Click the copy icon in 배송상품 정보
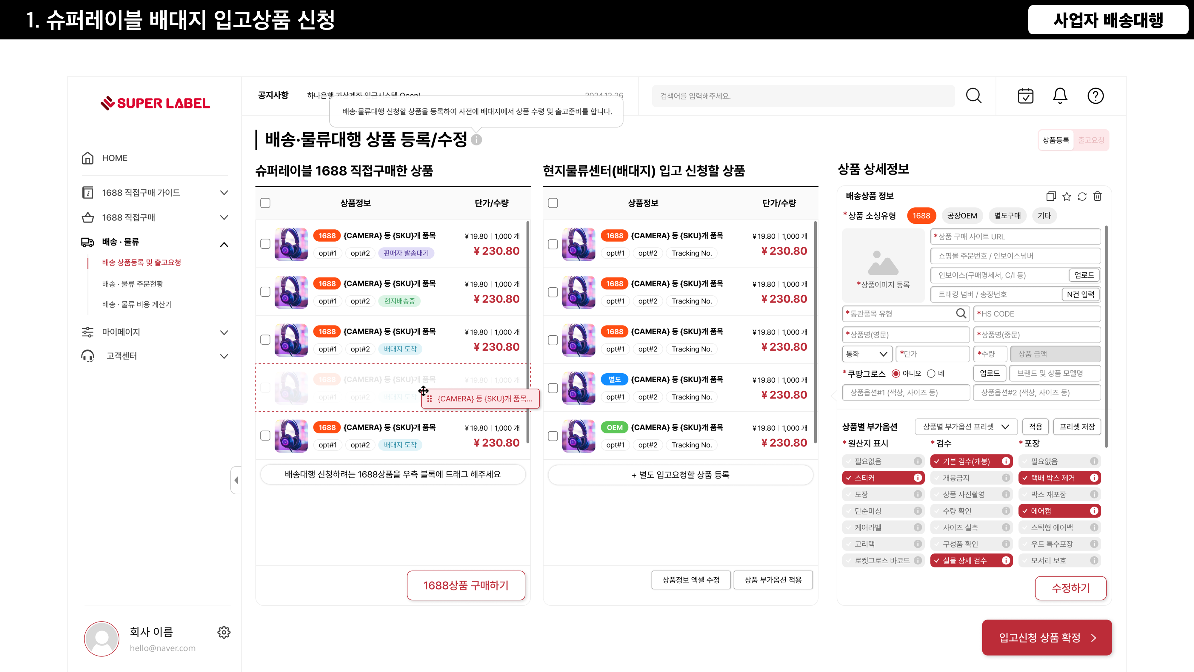1194x672 pixels. click(1051, 196)
